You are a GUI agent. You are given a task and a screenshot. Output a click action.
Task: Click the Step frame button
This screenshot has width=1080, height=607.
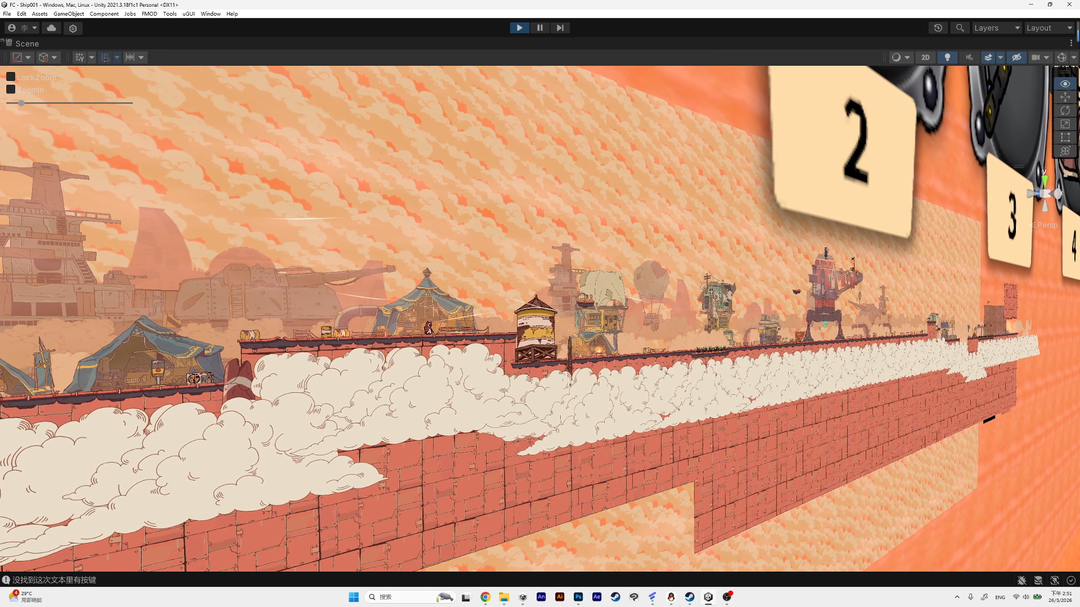tap(560, 28)
